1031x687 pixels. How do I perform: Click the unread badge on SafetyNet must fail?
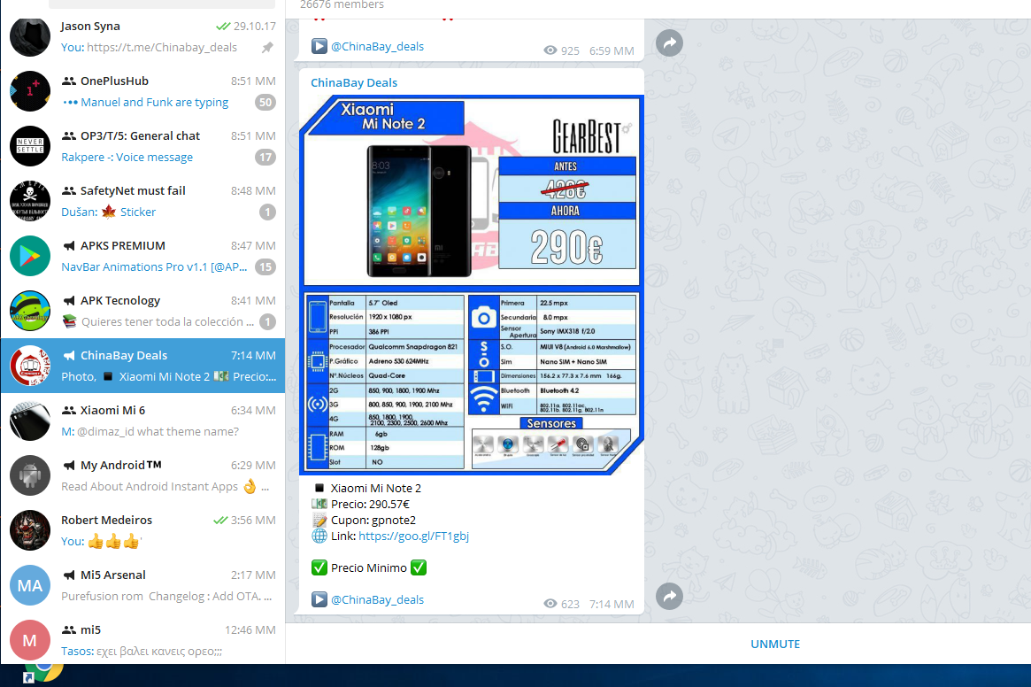pyautogui.click(x=267, y=212)
